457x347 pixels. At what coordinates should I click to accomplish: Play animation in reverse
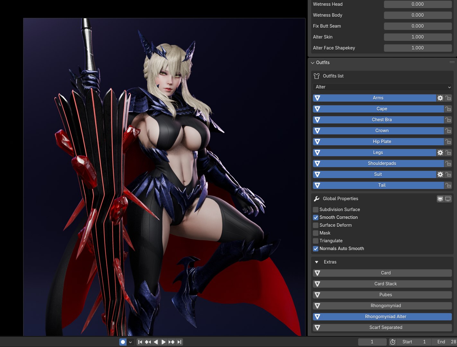click(156, 342)
